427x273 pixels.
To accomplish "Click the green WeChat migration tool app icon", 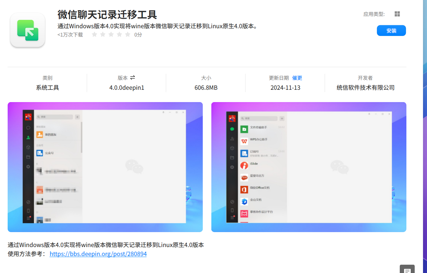I will click(x=28, y=30).
